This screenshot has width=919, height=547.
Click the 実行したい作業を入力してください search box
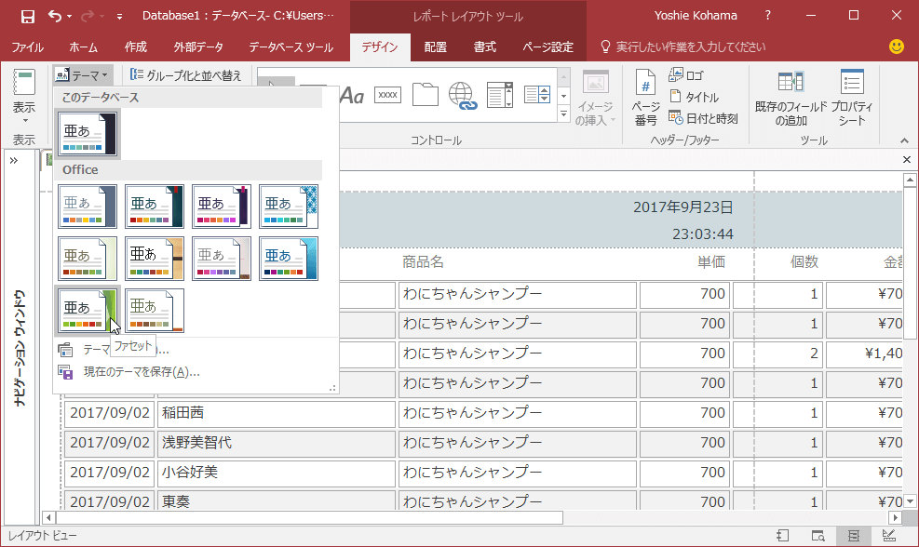pos(690,47)
